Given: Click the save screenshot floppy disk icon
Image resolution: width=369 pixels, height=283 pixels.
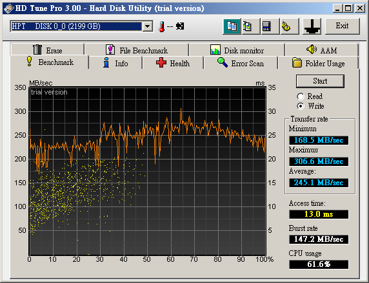Looking at the screenshot, I should (270, 26).
